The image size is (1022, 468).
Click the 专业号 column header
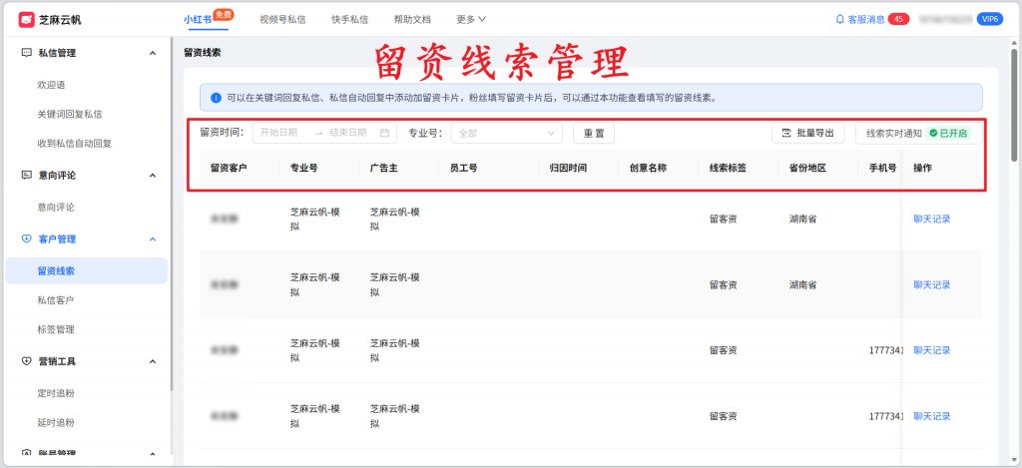coord(304,169)
